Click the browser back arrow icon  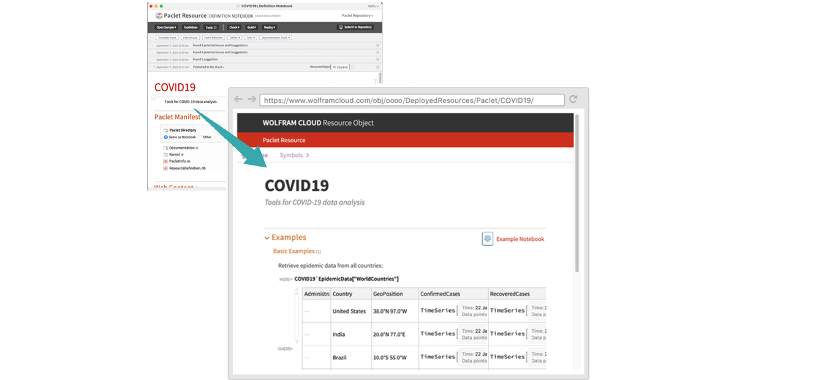[x=238, y=99]
